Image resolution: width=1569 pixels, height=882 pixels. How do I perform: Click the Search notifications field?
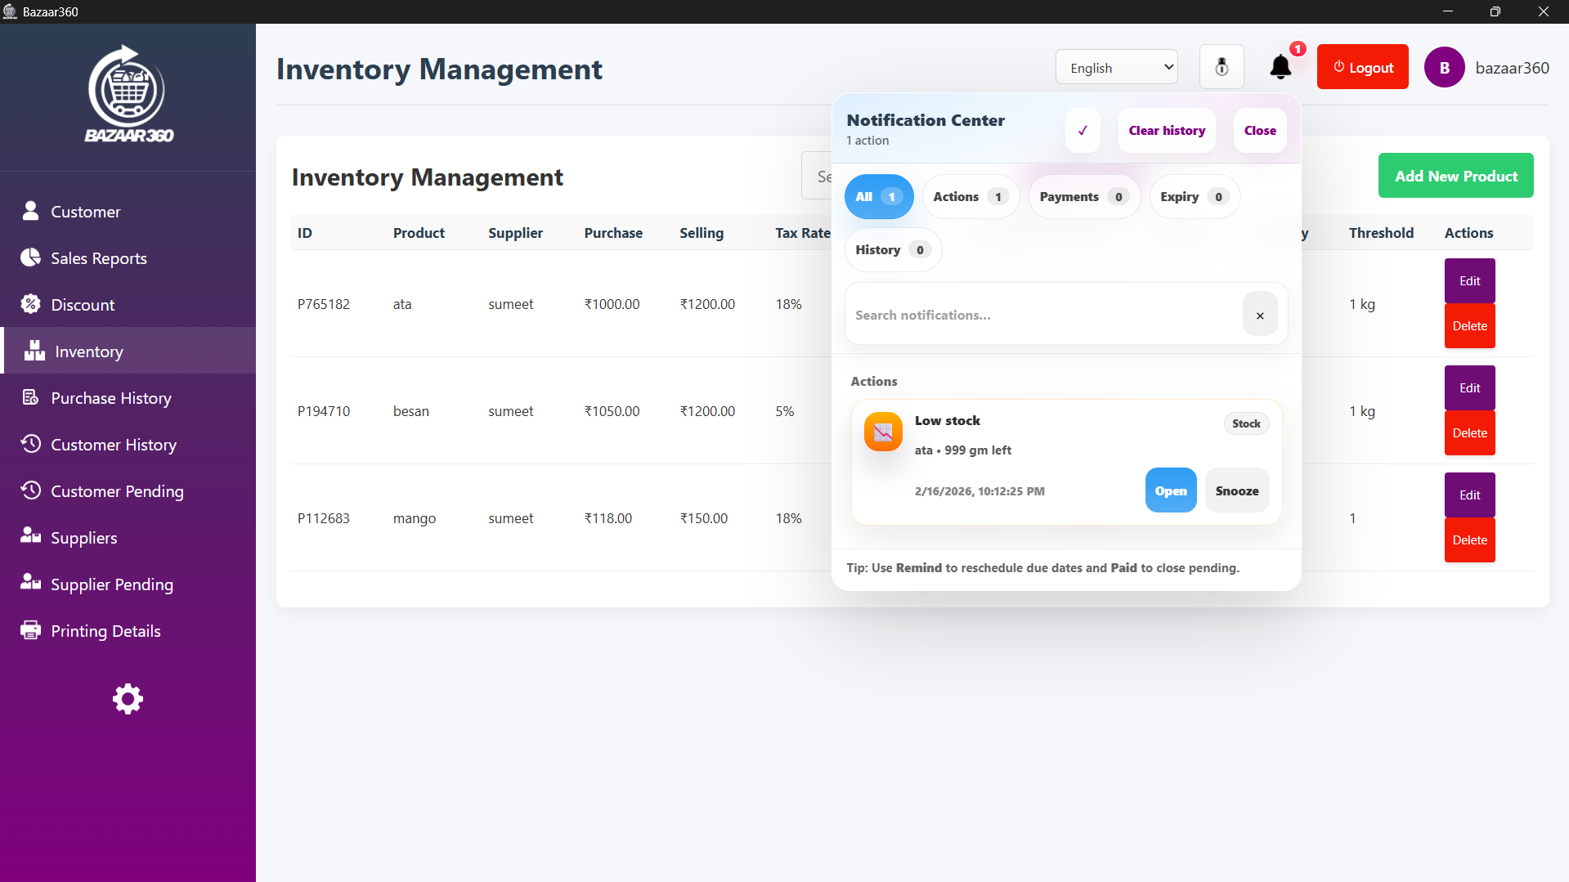[x=1042, y=315]
